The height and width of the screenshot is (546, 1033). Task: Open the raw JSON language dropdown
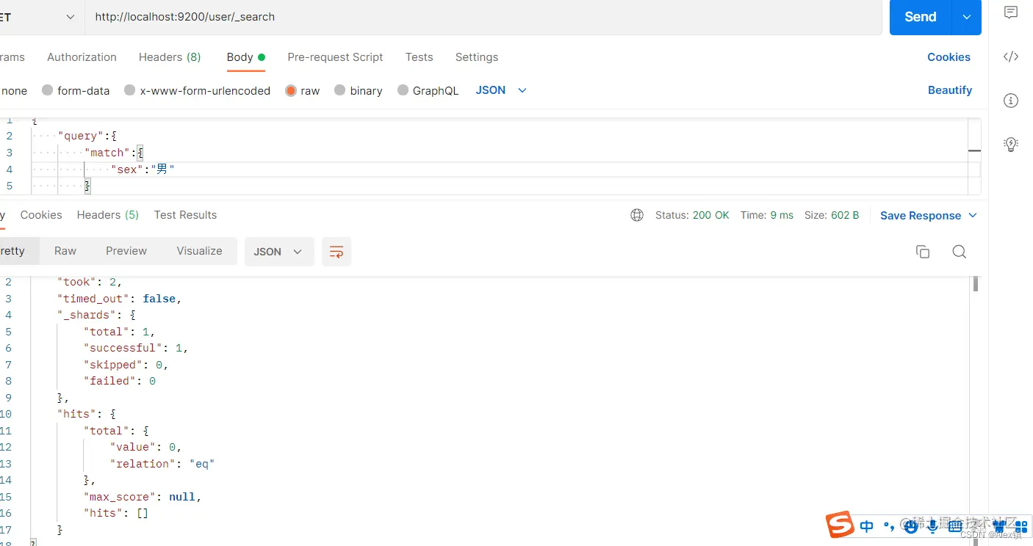[501, 90]
